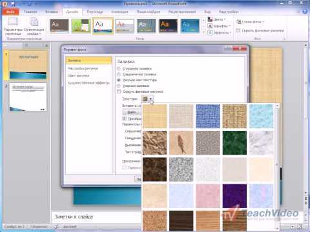Image resolution: width=310 pixels, height=232 pixels.
Task: Apply the green theme thumbnail in gallery
Action: click(x=81, y=26)
